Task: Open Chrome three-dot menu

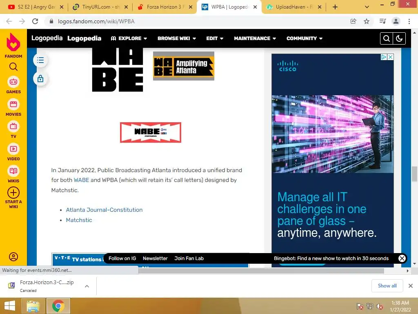Action: coord(409,21)
